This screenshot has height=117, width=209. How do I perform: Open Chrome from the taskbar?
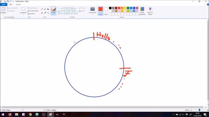click(x=30, y=114)
